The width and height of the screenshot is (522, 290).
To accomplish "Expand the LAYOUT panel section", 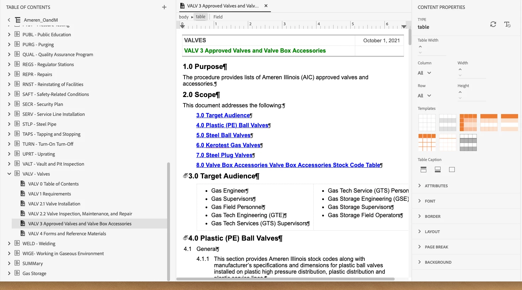I will 420,231.
